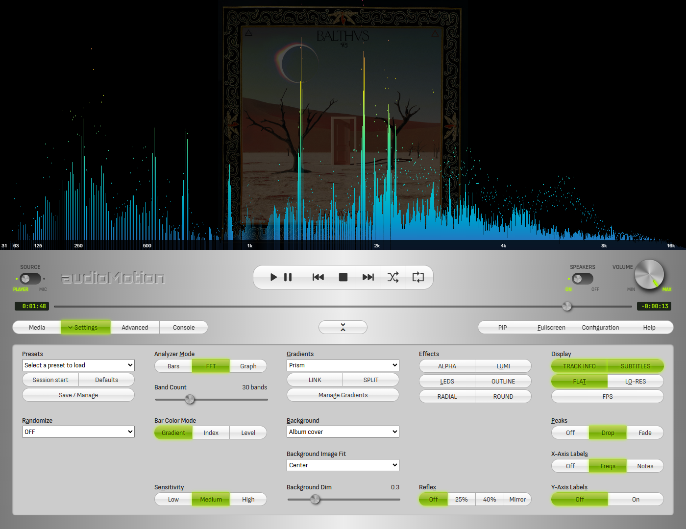Screen dimensions: 686x529
Task: Switch to the Advanced tab
Action: coord(135,327)
